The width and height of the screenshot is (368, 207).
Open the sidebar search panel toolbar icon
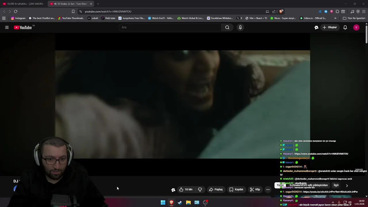click(x=343, y=11)
